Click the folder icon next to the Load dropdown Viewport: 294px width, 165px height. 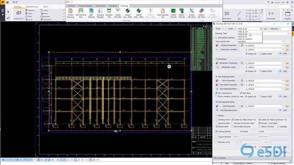[x=265, y=28]
